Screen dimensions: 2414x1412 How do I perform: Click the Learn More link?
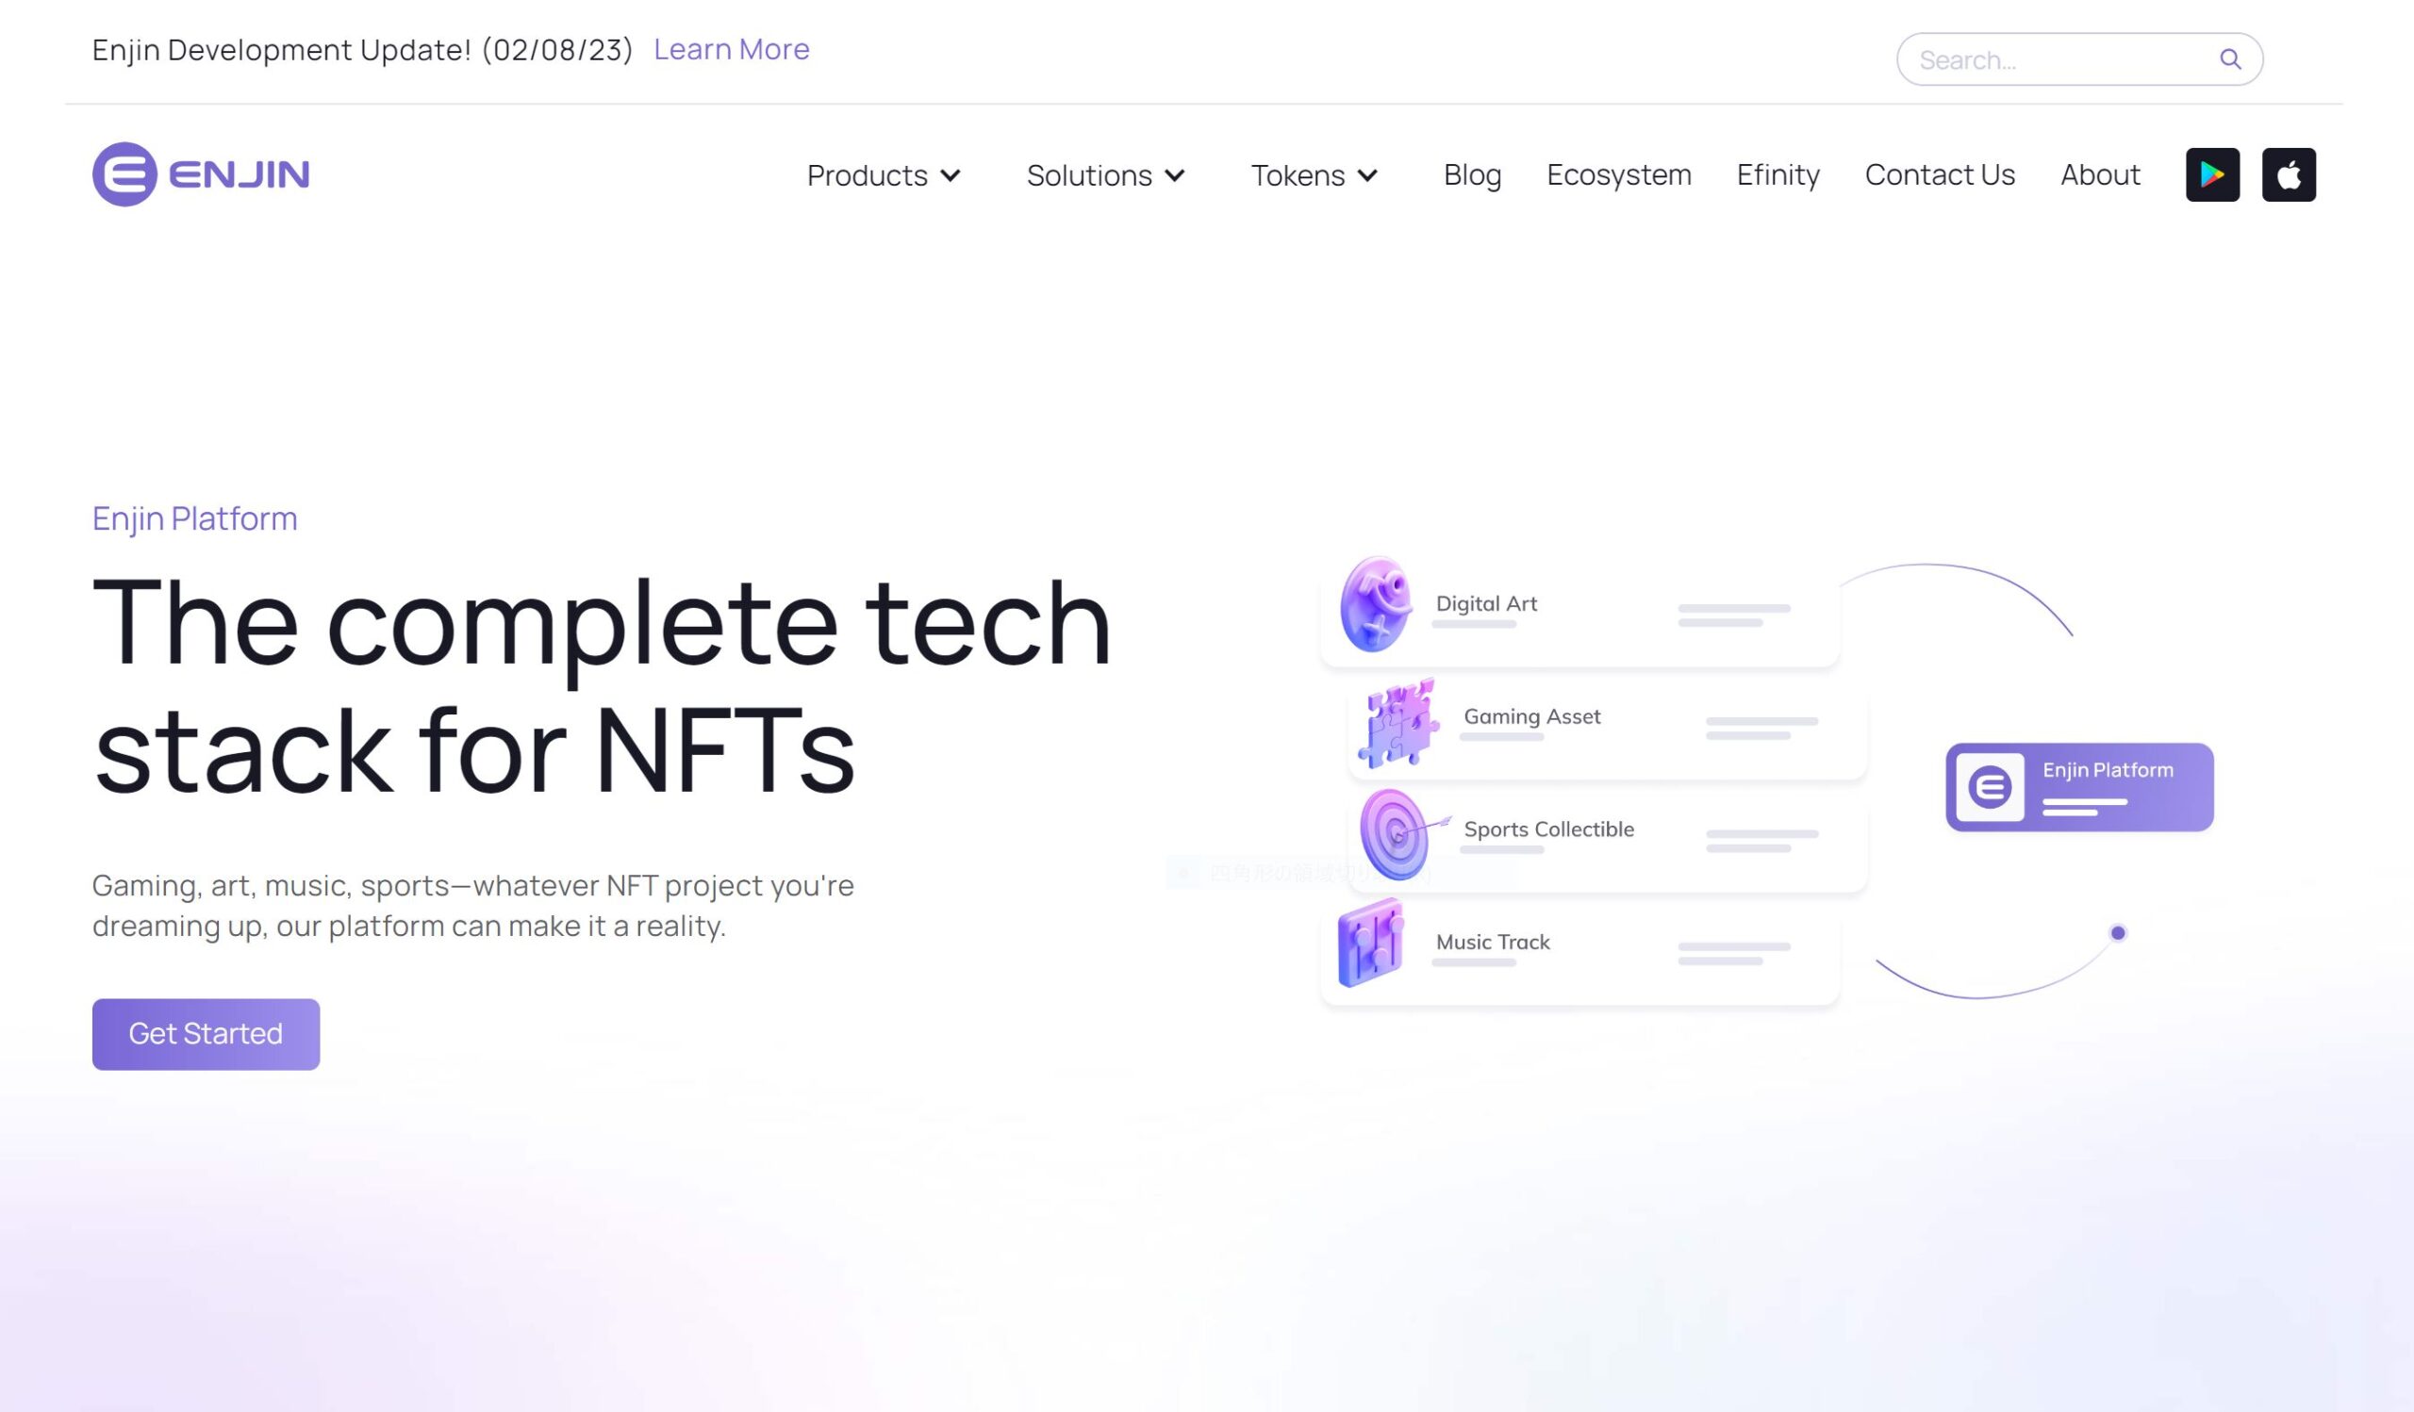[731, 49]
